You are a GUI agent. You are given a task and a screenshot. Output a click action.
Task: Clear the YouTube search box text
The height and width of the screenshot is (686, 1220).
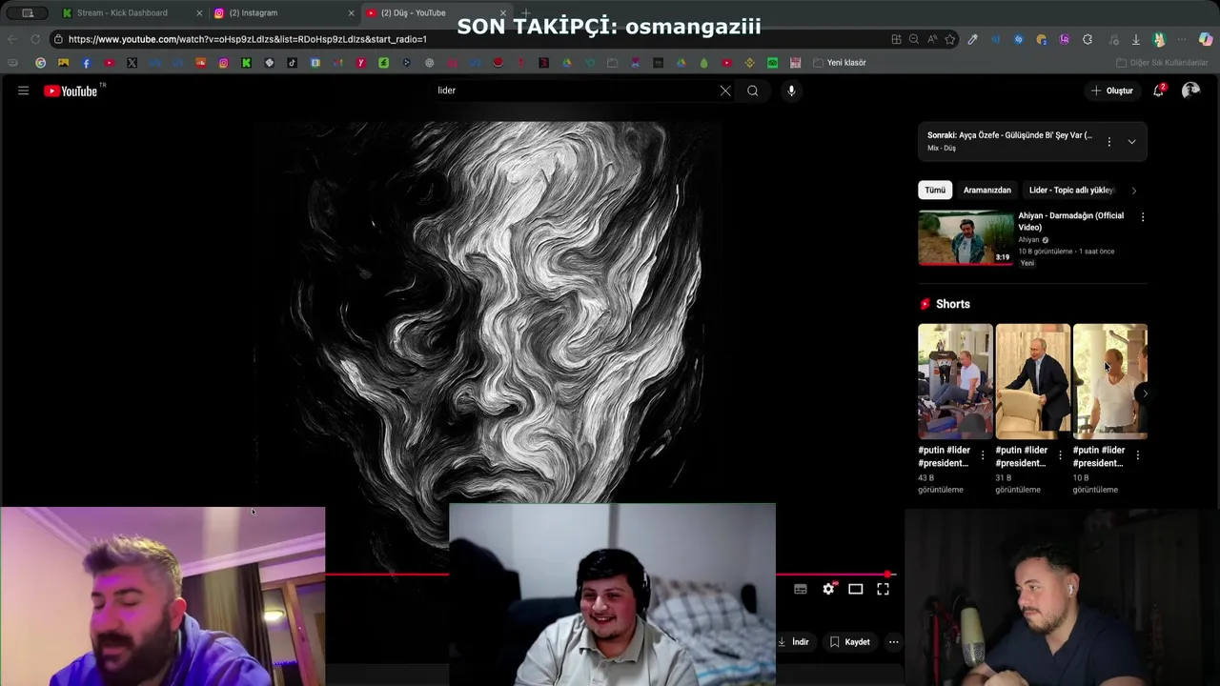725,91
